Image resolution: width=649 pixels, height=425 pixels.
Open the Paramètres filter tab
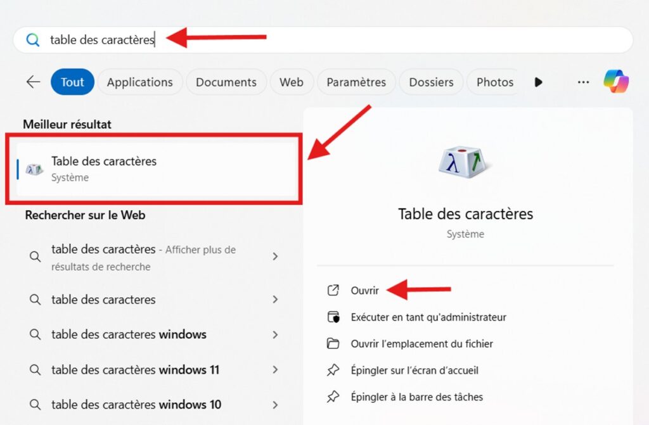click(356, 82)
